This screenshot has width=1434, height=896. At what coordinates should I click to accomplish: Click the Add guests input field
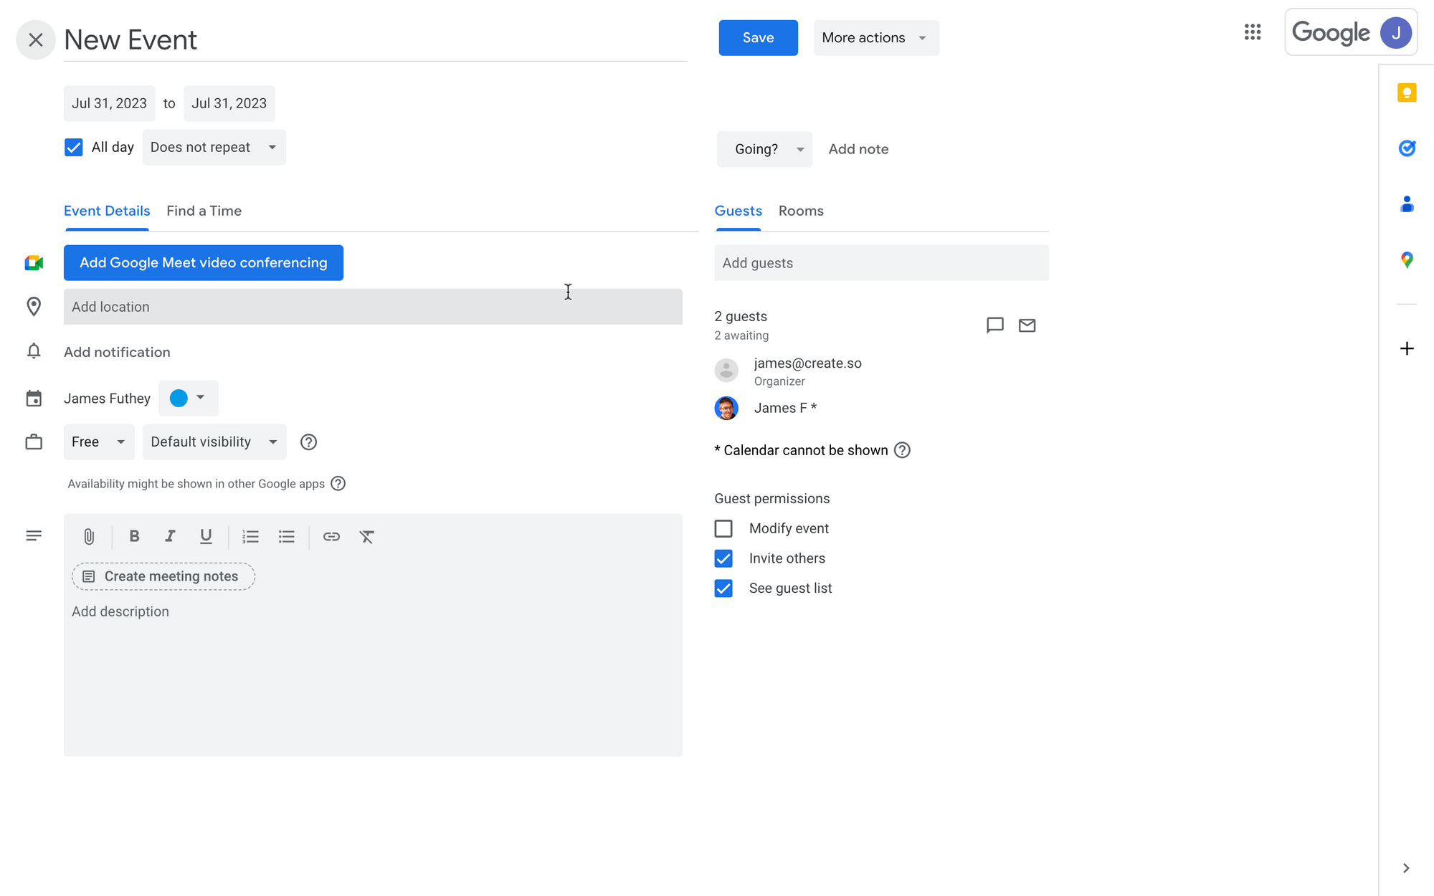coord(881,263)
